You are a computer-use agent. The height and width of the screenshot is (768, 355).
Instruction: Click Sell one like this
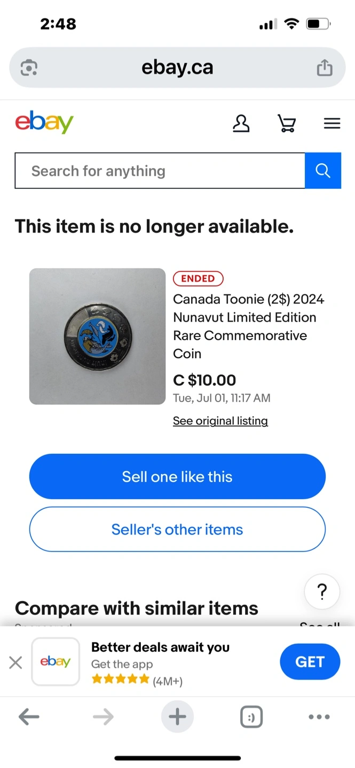click(x=177, y=476)
